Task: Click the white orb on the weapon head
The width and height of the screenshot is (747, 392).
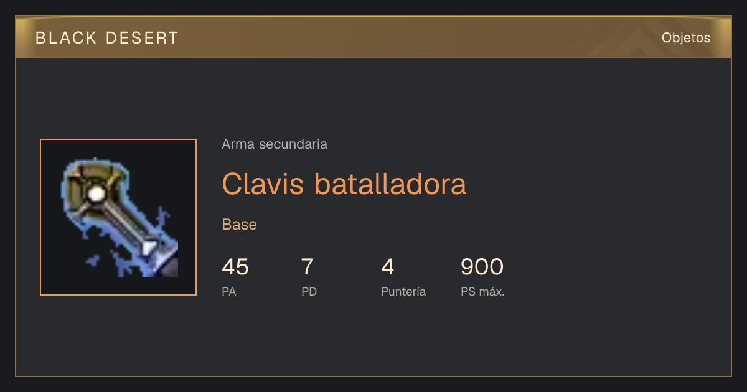Action: pyautogui.click(x=95, y=194)
